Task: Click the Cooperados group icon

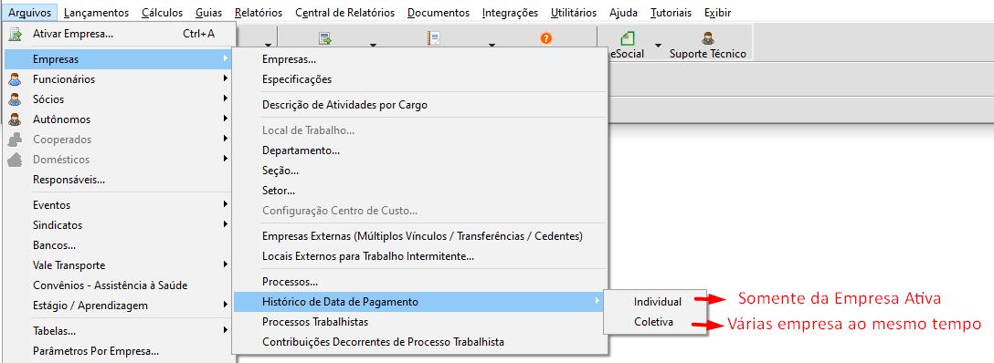Action: [16, 140]
